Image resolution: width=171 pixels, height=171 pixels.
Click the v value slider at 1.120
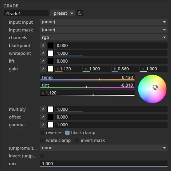pos(87,93)
